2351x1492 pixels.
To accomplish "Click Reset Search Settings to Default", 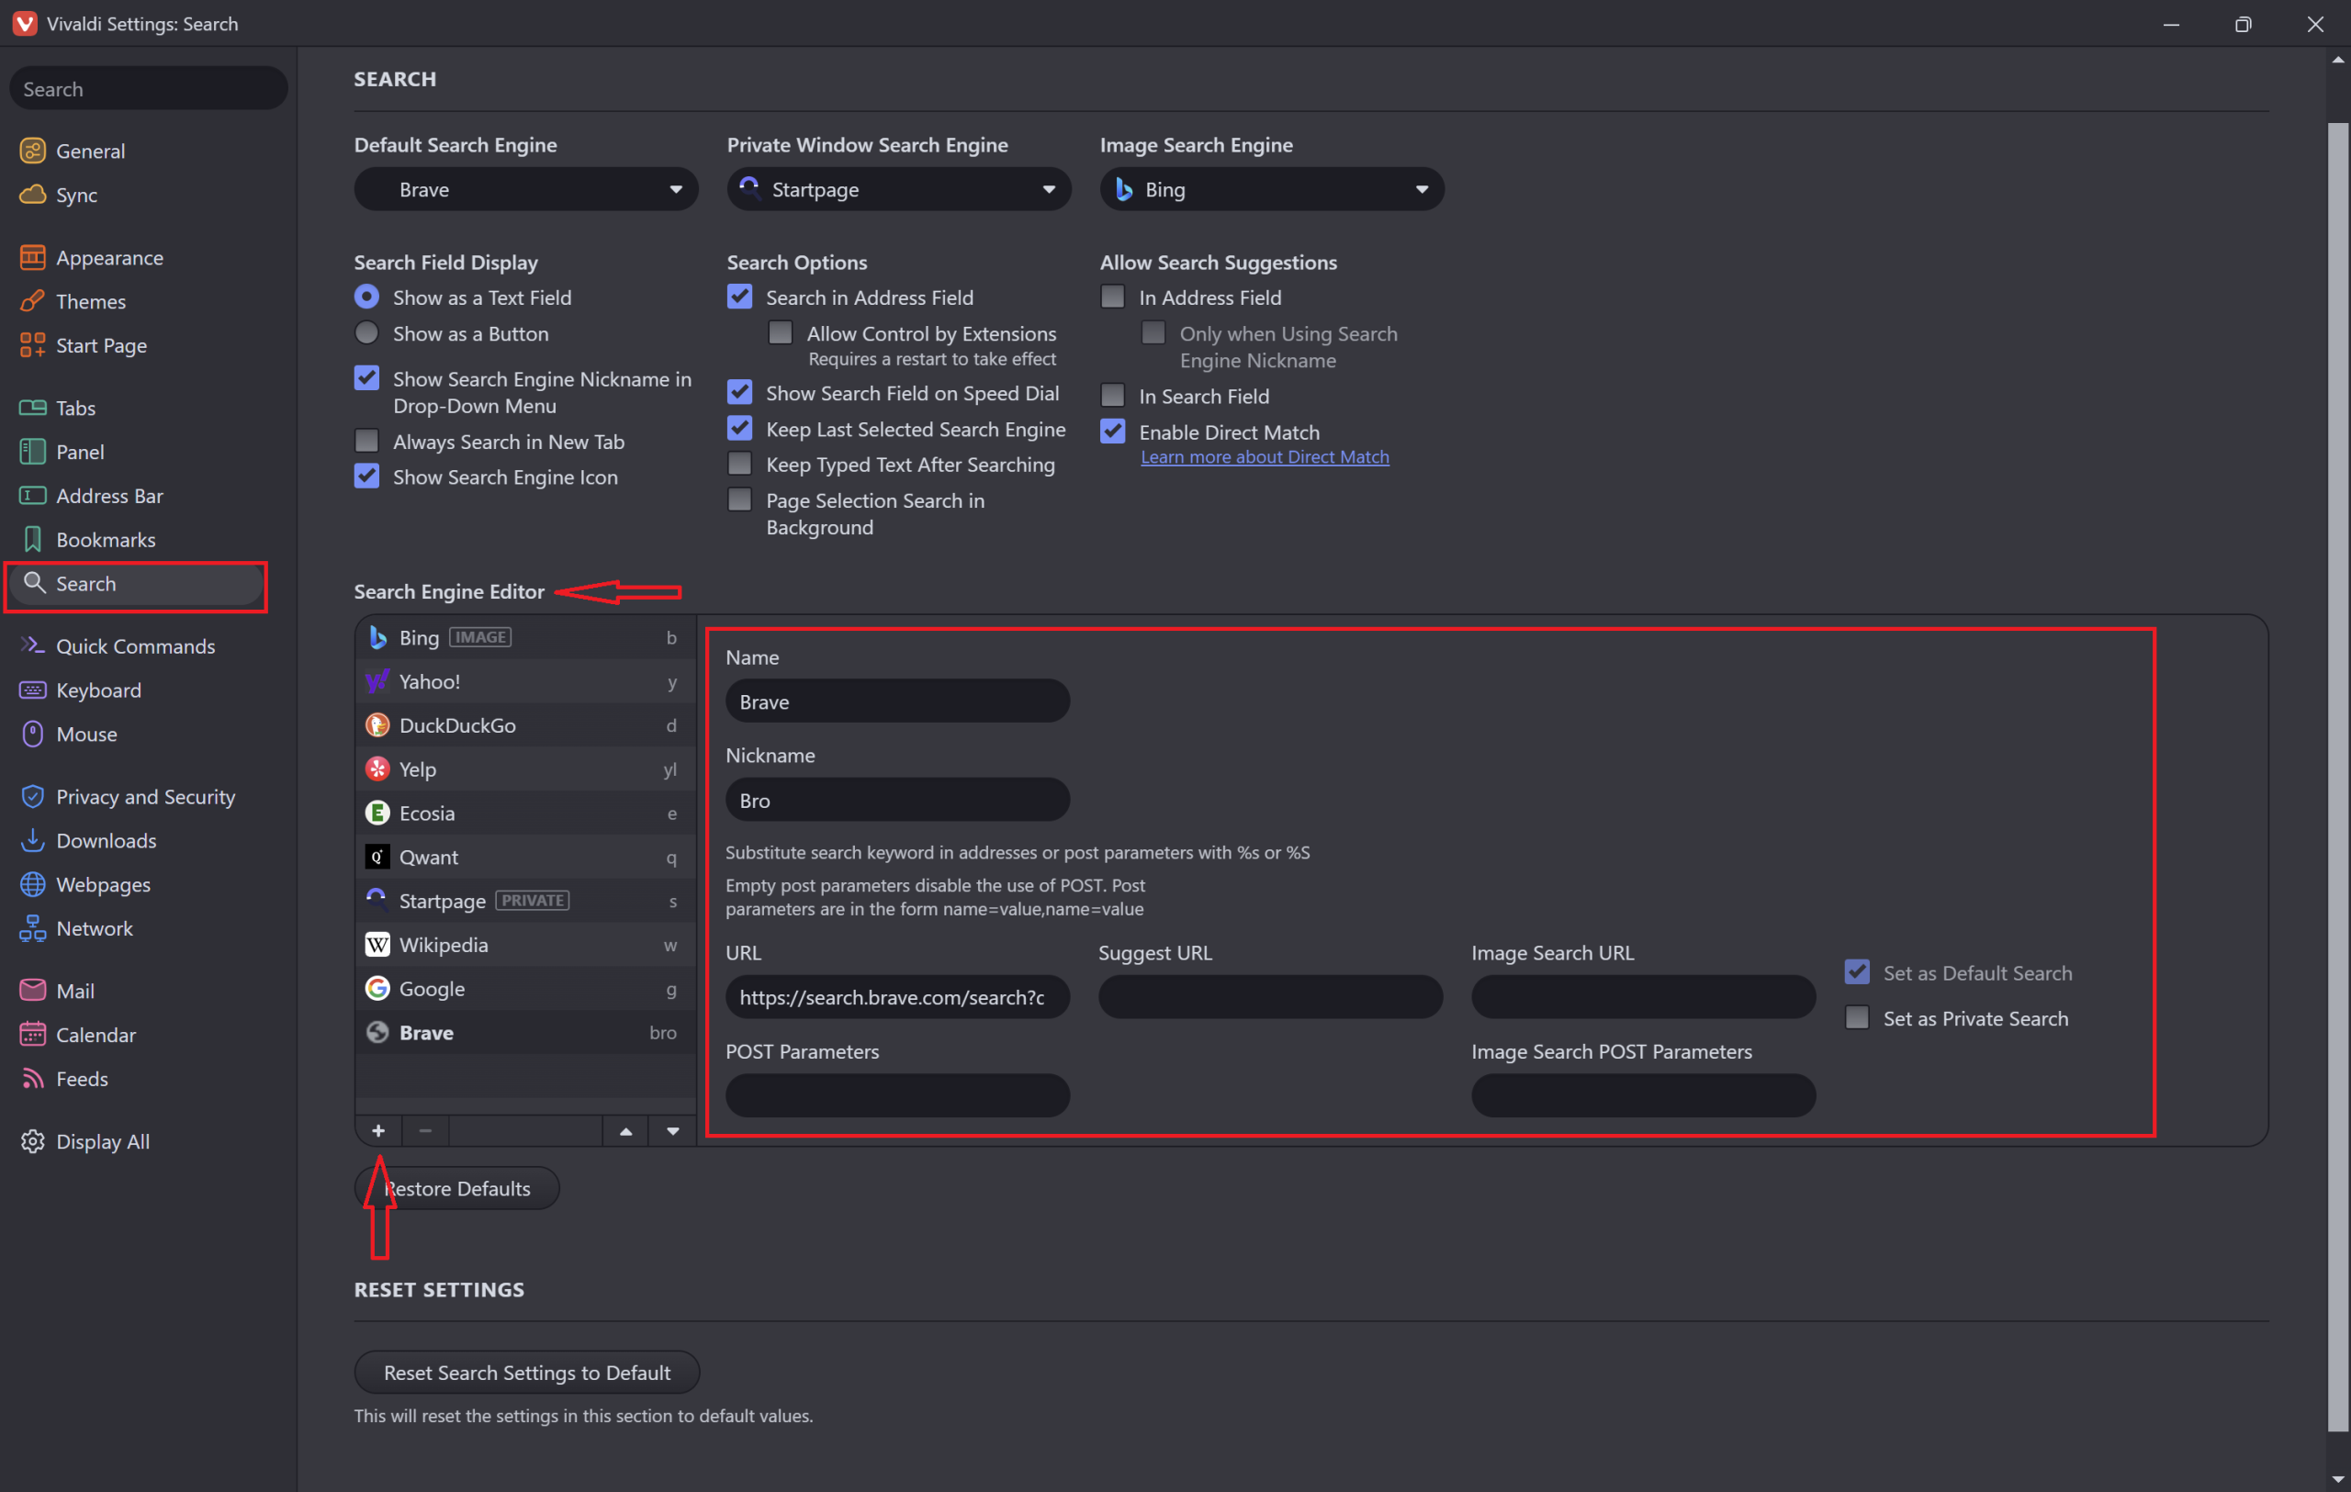I will coord(525,1371).
